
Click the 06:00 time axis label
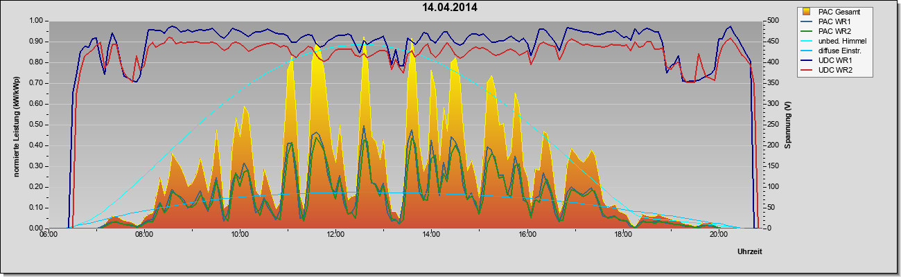48,234
